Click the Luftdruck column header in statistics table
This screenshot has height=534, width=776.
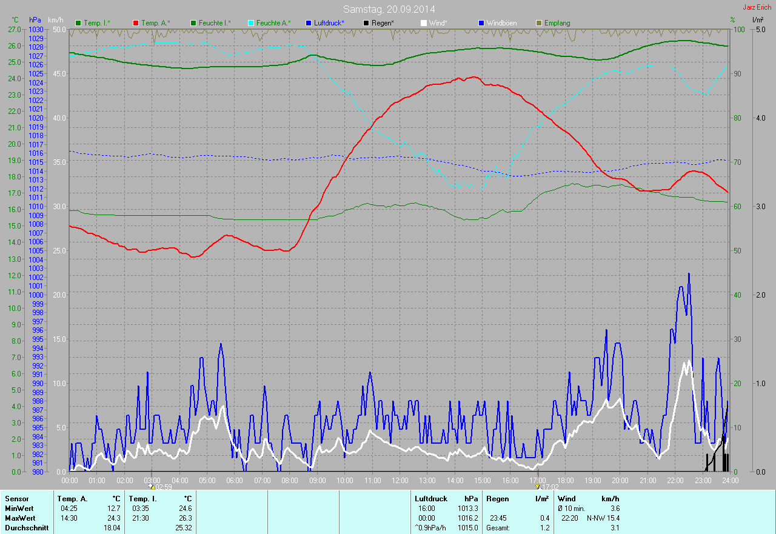(430, 499)
